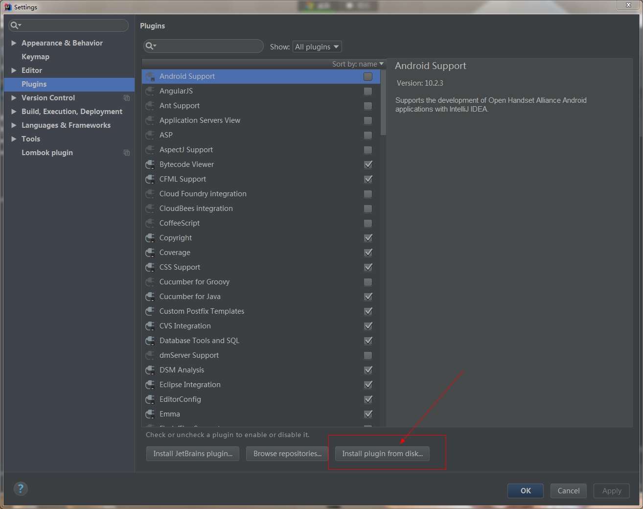The height and width of the screenshot is (509, 643).
Task: Click the EditorConfig plugin icon
Action: click(150, 399)
